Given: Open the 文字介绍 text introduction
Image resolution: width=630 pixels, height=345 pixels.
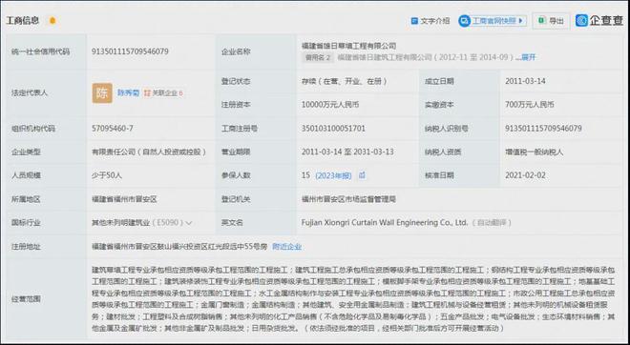Looking at the screenshot, I should 430,21.
